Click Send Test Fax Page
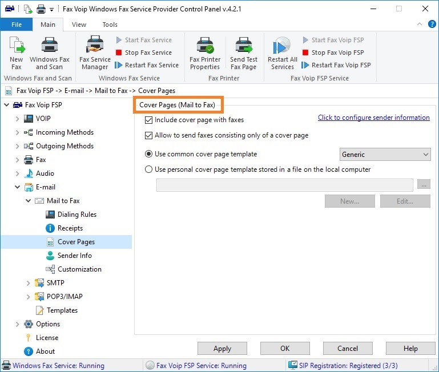The height and width of the screenshot is (372, 439). (244, 53)
